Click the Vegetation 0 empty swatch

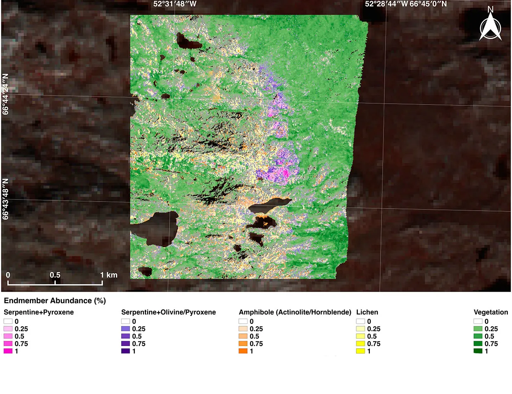coord(478,321)
